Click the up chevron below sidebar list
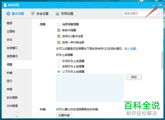 click(16, 112)
